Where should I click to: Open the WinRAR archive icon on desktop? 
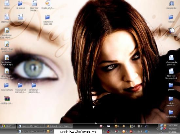pyautogui.click(x=7, y=99)
